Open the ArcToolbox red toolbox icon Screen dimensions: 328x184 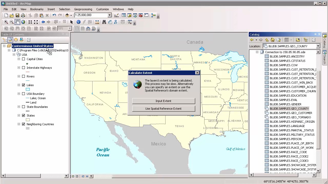[140, 15]
